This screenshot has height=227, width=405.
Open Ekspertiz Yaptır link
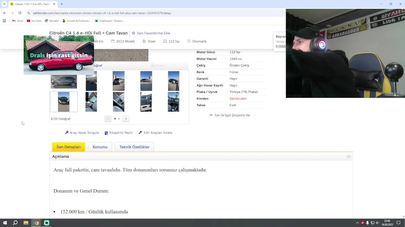[x=119, y=133]
